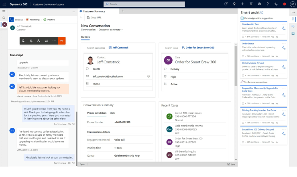Click the transfer call arrows icon
This screenshot has width=297, height=177.
(46, 41)
